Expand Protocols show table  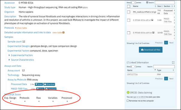[21, 28]
